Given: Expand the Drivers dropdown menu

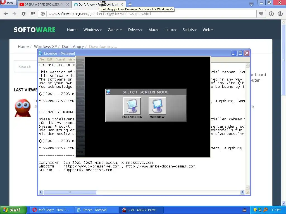Looking at the screenshot, I should [135, 30].
